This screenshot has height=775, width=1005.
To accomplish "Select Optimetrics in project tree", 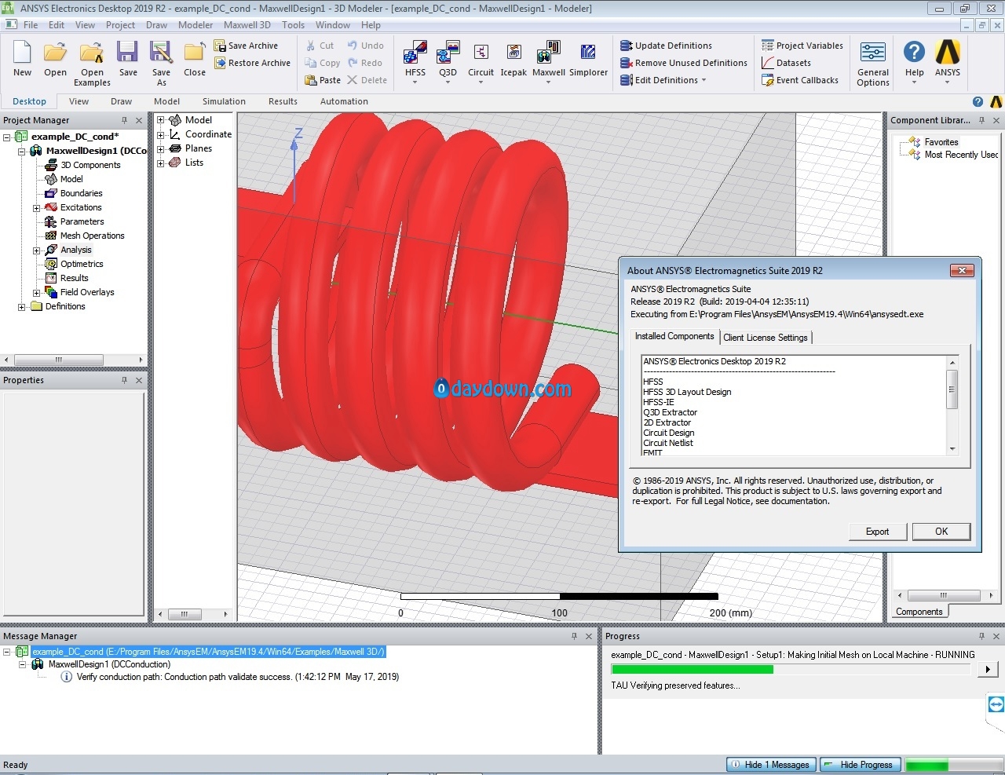I will tap(82, 264).
